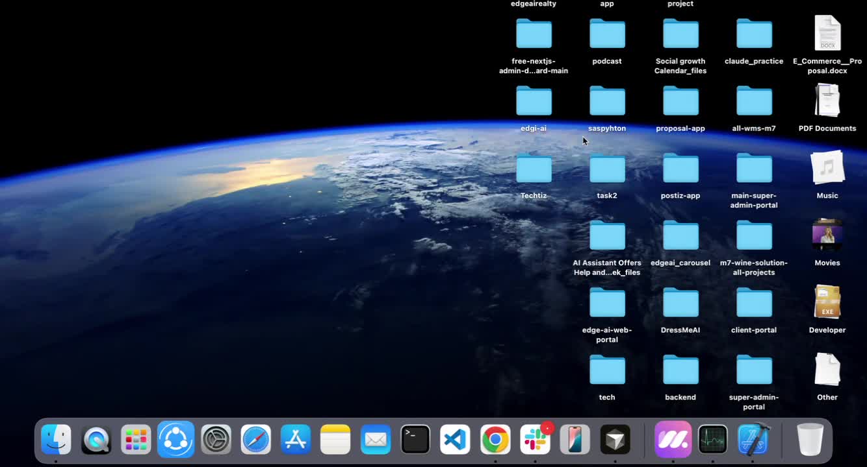Select the podcast folder
867x467 pixels.
tap(607, 34)
